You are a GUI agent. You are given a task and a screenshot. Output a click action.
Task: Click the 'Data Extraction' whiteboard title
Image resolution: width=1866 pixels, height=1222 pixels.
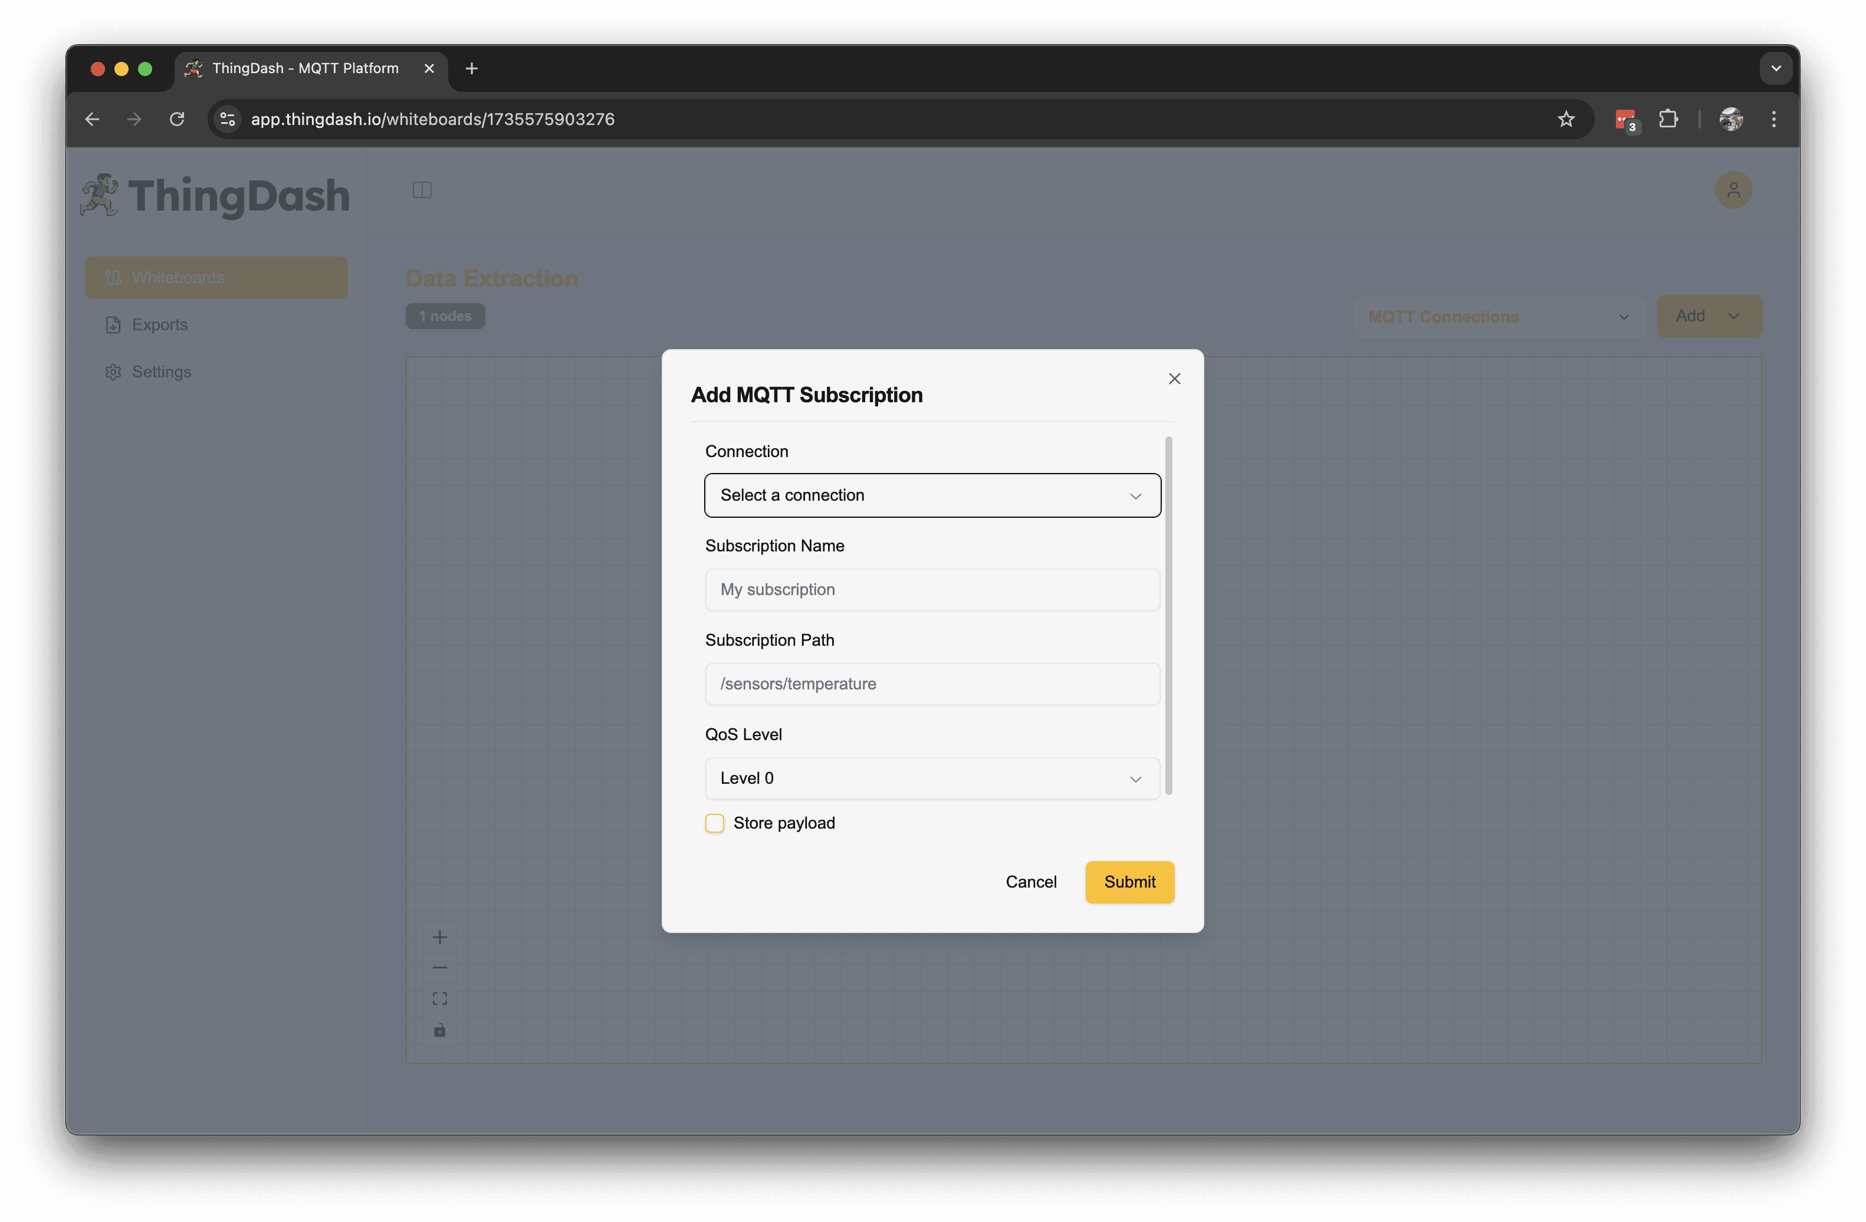coord(492,278)
